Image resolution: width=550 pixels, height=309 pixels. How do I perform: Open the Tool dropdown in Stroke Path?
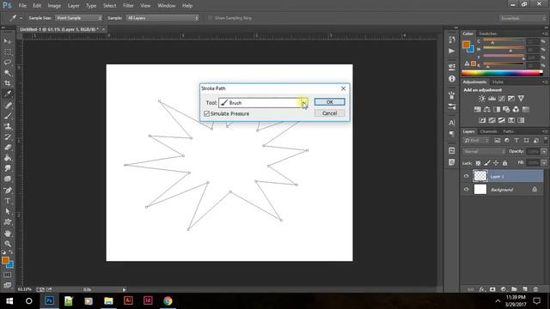coord(304,103)
